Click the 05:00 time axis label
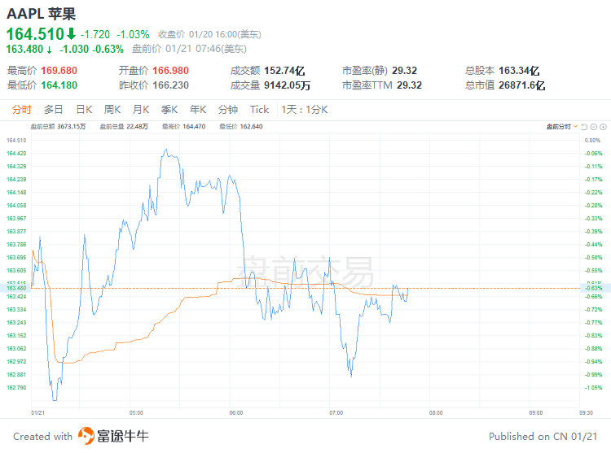The image size is (611, 453). pos(136,413)
